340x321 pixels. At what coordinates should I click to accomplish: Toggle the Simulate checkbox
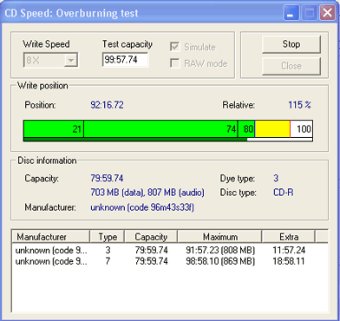[174, 47]
